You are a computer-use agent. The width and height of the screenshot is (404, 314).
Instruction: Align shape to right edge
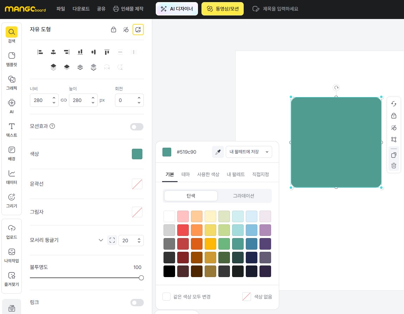point(67,52)
